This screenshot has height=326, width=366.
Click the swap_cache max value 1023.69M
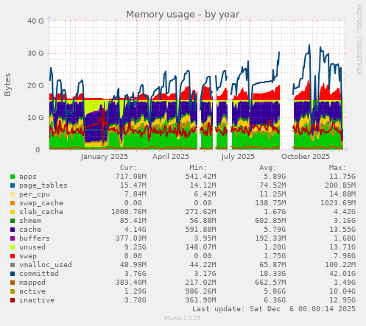pyautogui.click(x=338, y=203)
